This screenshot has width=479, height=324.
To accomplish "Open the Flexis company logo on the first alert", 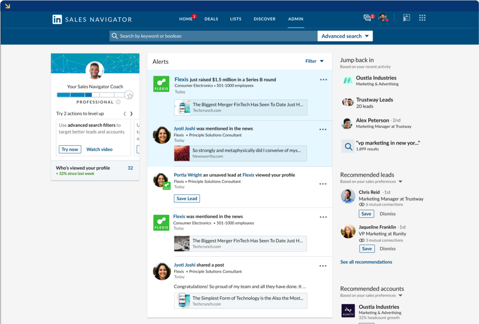I will [161, 84].
